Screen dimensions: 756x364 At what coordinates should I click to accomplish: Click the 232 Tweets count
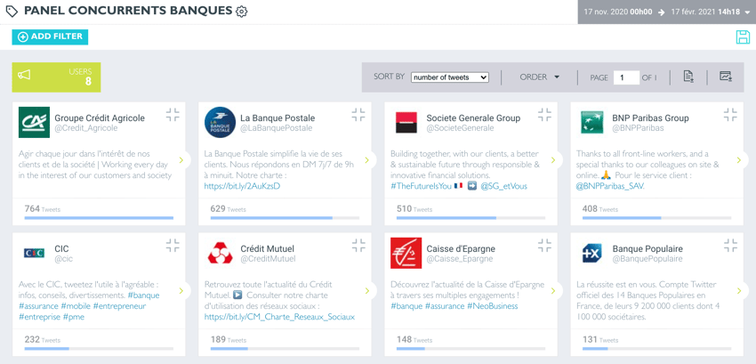(43, 339)
